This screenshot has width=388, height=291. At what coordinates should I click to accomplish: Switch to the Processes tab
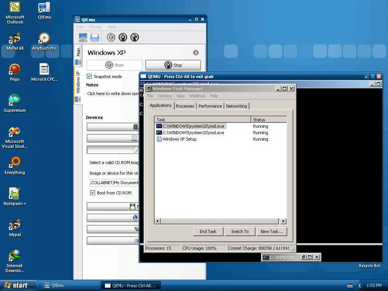pyautogui.click(x=185, y=106)
